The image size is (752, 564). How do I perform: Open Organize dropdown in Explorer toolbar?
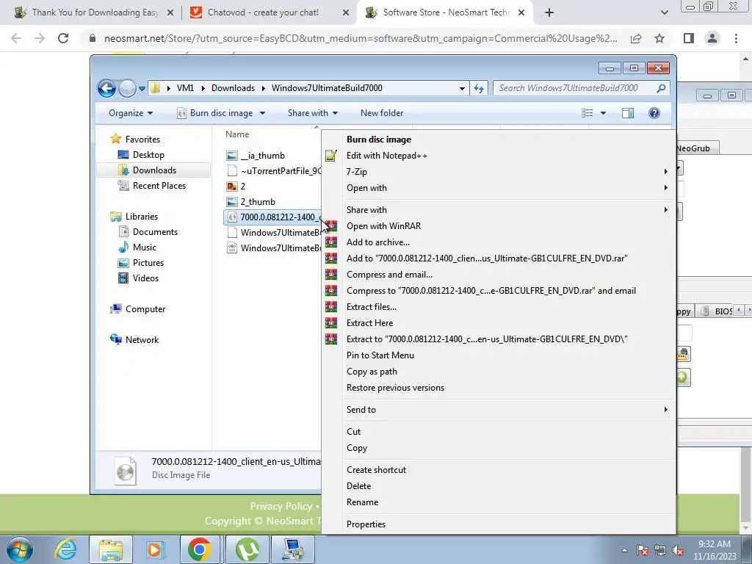pyautogui.click(x=131, y=113)
